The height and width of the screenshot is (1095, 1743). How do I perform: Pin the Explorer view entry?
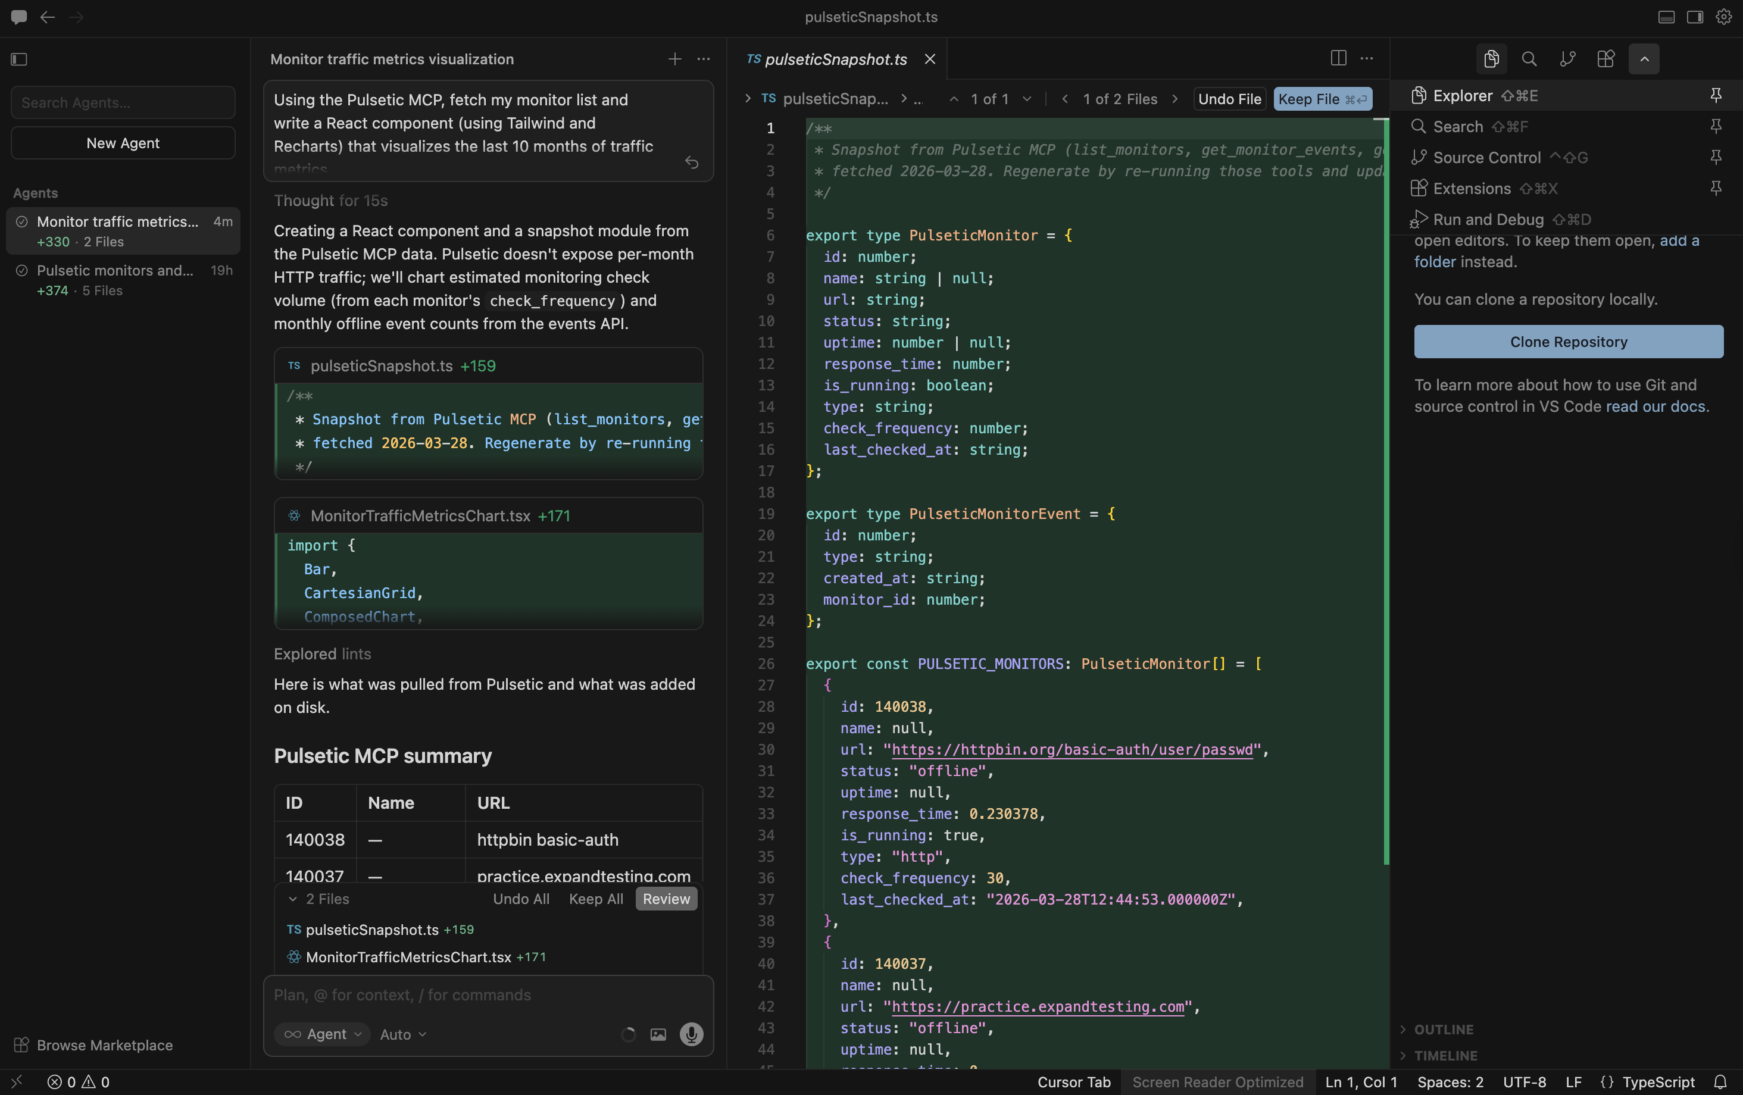tap(1716, 96)
